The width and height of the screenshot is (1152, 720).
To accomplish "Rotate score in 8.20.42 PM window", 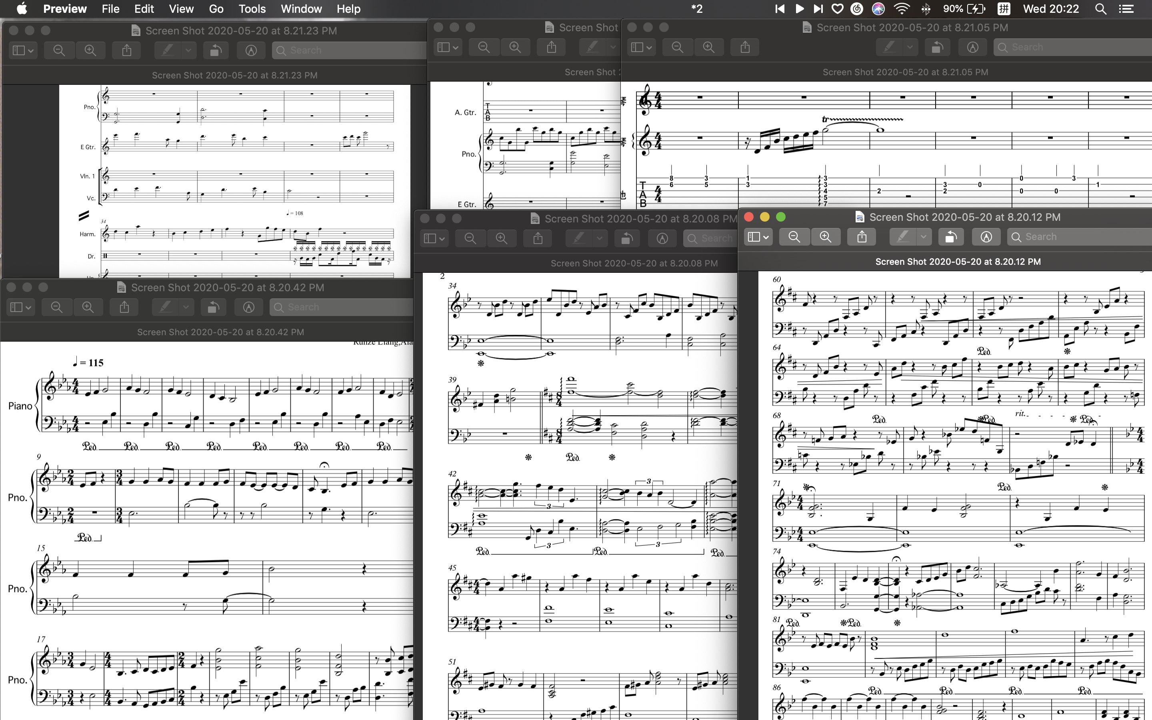I will click(x=213, y=307).
